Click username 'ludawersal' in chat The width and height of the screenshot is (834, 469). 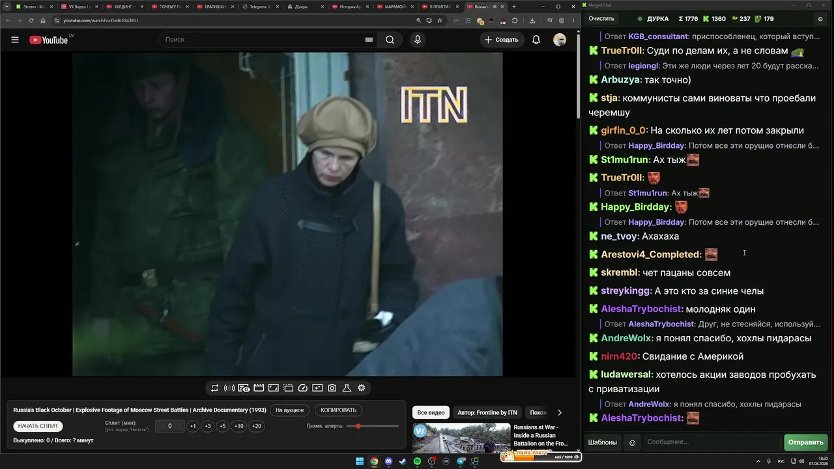(627, 375)
